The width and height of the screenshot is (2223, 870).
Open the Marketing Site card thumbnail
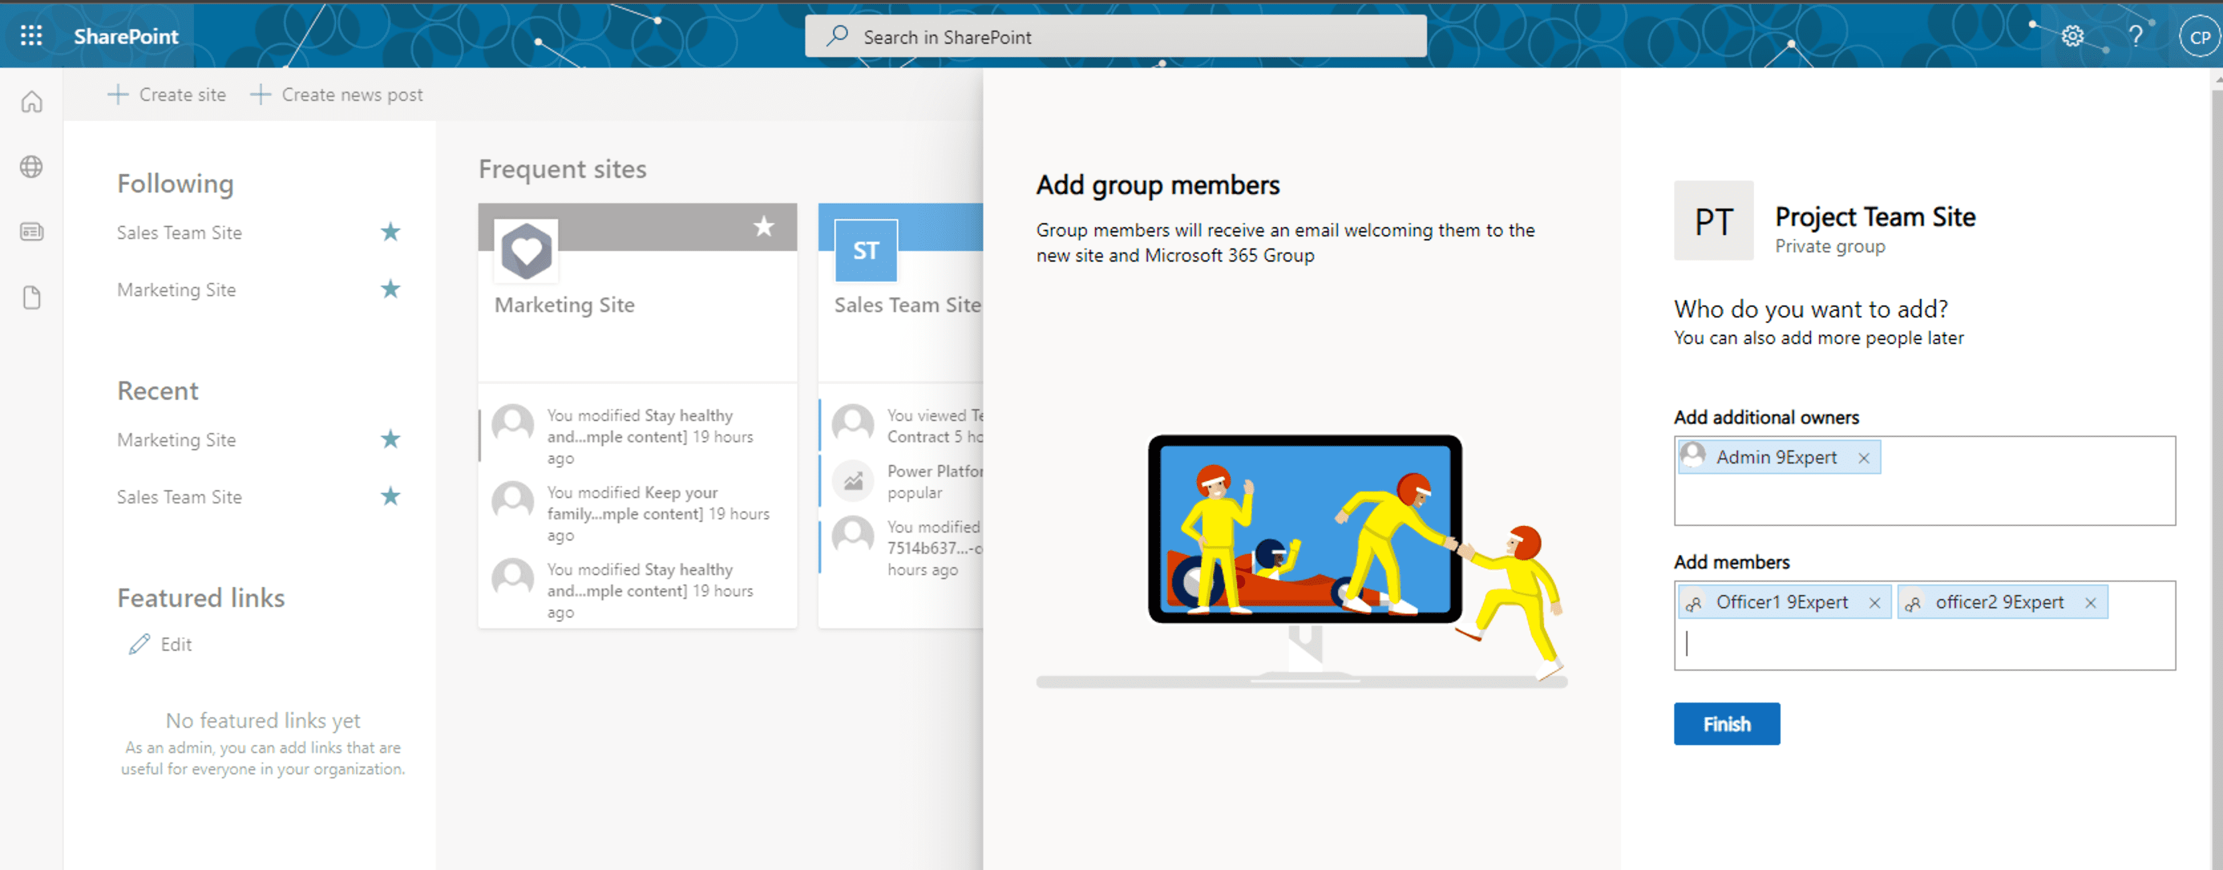pyautogui.click(x=526, y=251)
